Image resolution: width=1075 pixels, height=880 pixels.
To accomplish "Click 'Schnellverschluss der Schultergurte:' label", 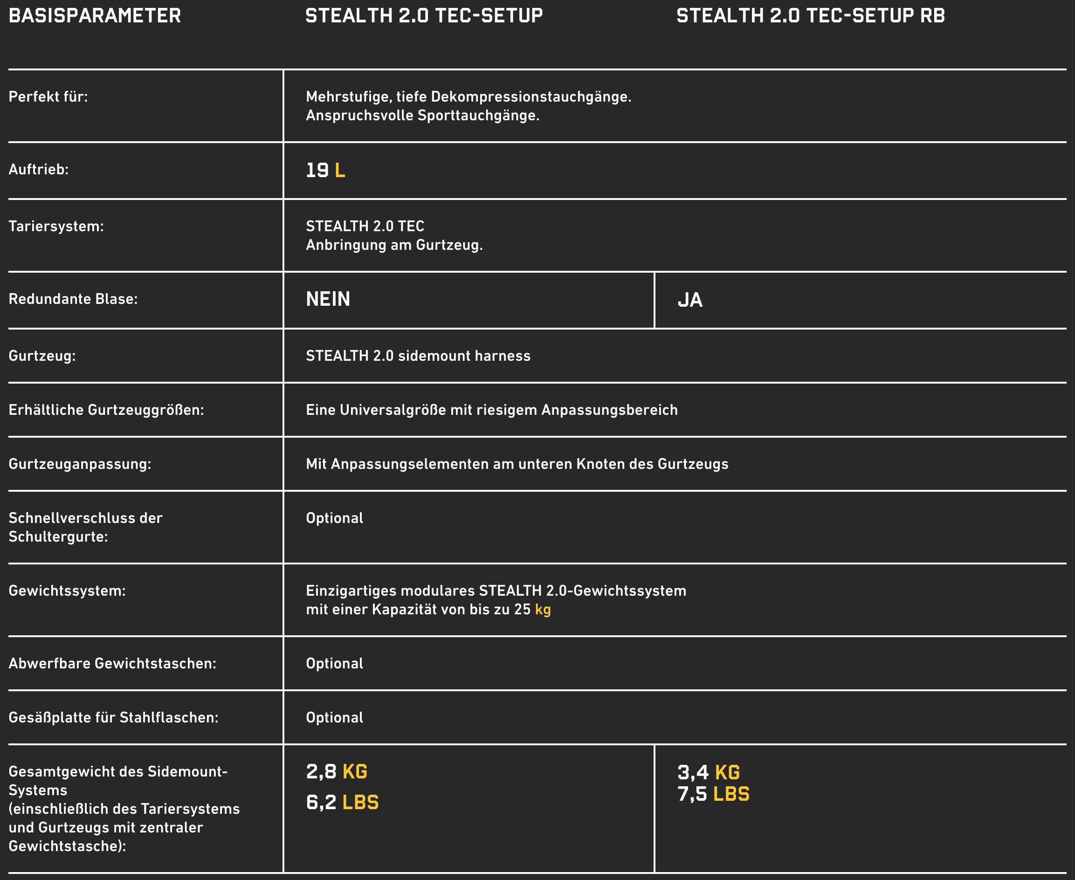I will (x=85, y=527).
